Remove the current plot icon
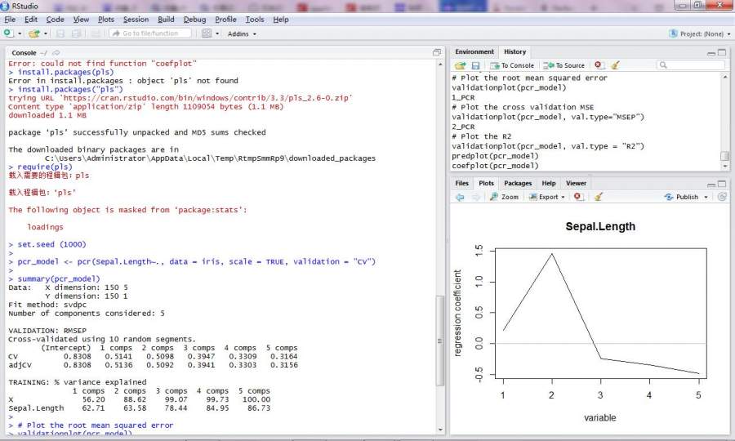The width and height of the screenshot is (735, 441). pyautogui.click(x=577, y=197)
